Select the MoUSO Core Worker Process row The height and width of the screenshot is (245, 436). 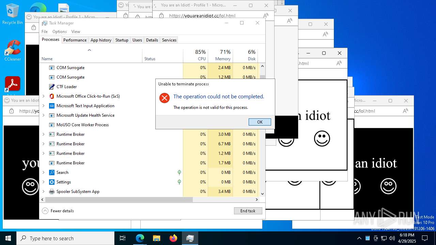click(150, 125)
